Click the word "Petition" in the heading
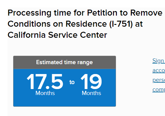The width and height of the screenshot is (165, 116). click(102, 13)
